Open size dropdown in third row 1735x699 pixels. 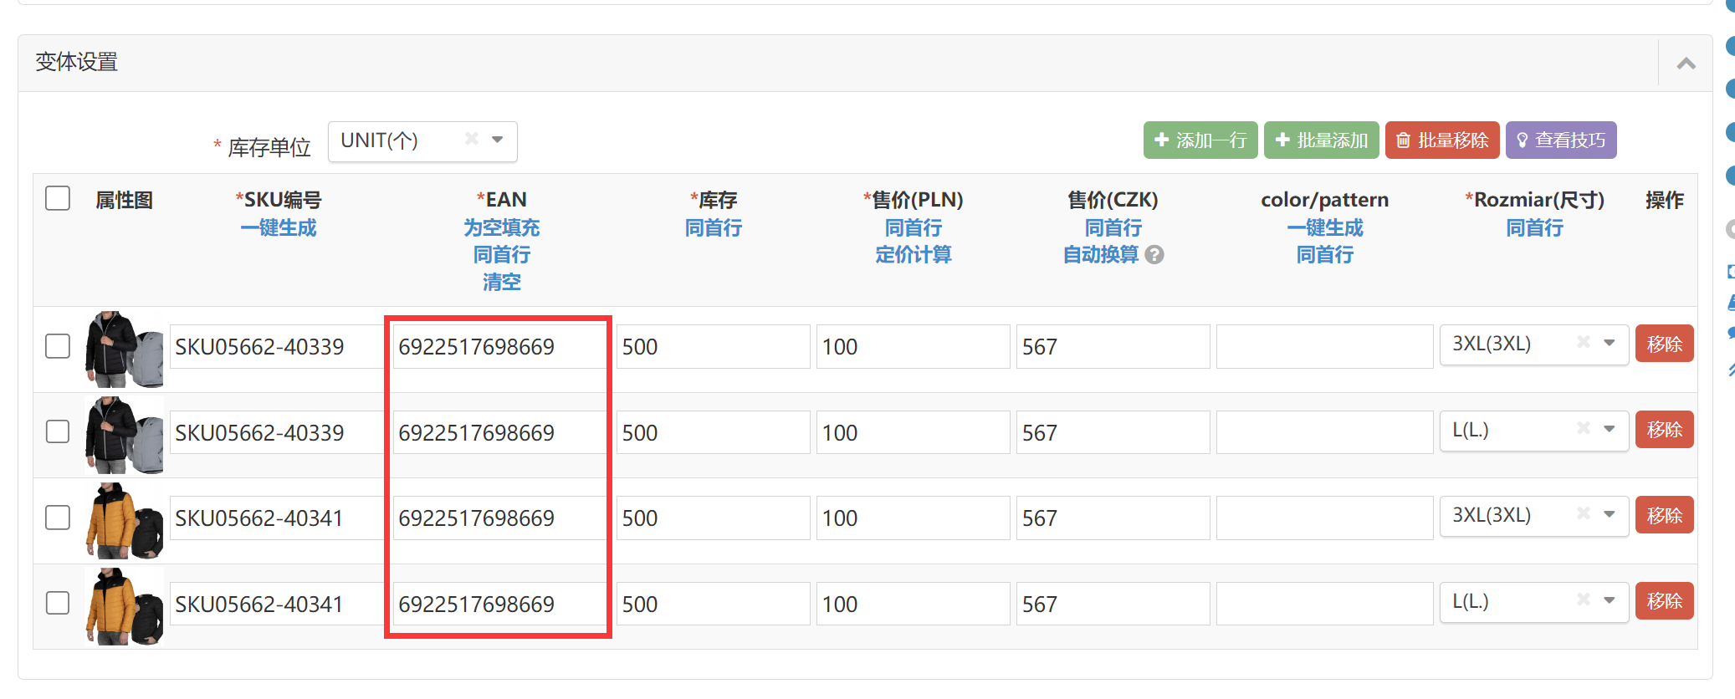click(x=1609, y=514)
